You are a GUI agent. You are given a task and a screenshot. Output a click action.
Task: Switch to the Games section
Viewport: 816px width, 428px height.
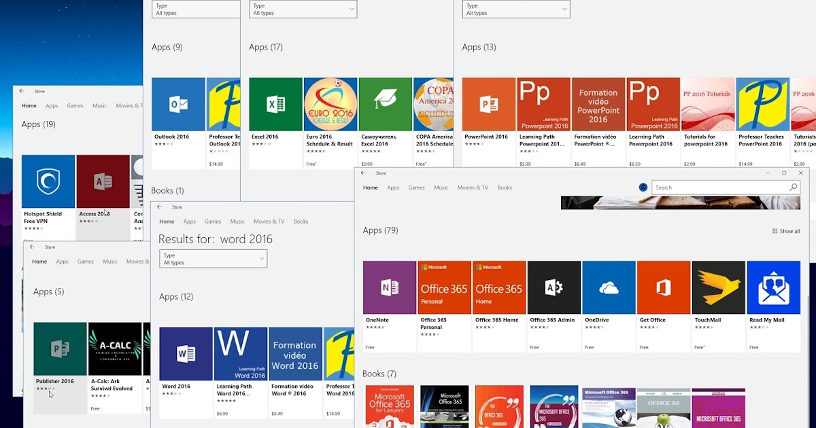coord(416,188)
